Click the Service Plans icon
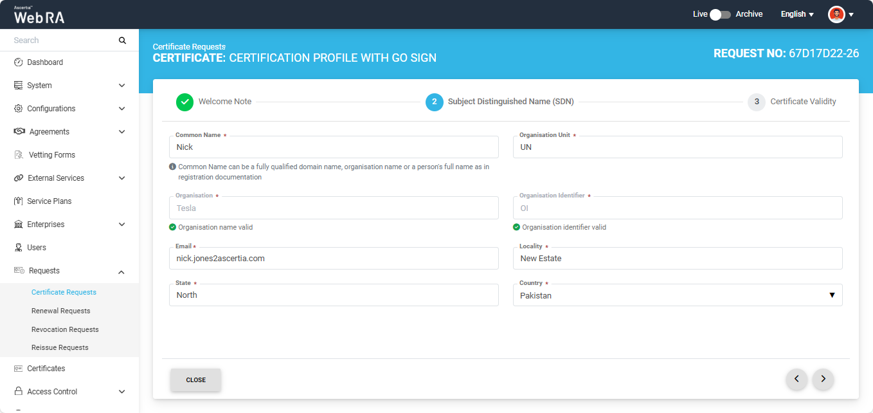 coord(19,201)
